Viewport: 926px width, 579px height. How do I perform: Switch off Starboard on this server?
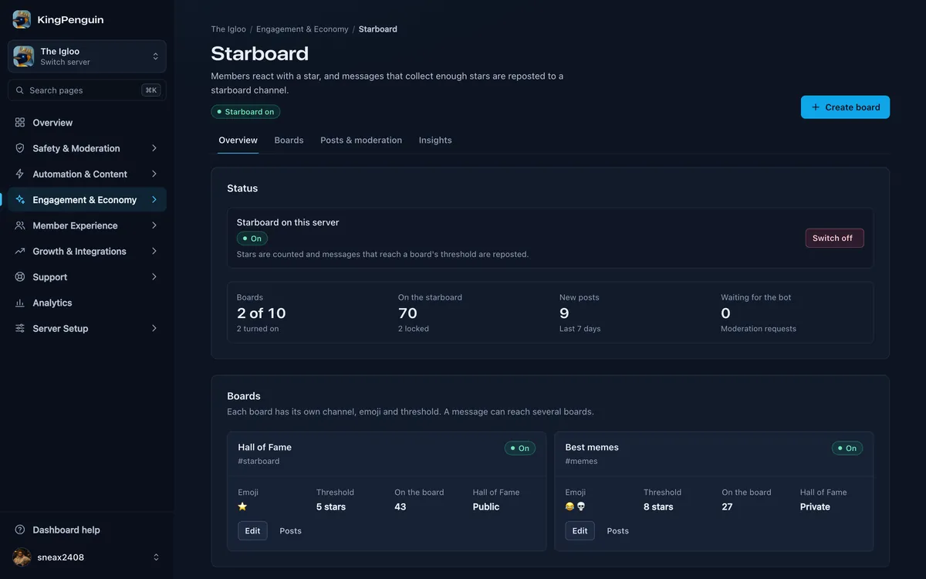pyautogui.click(x=834, y=238)
